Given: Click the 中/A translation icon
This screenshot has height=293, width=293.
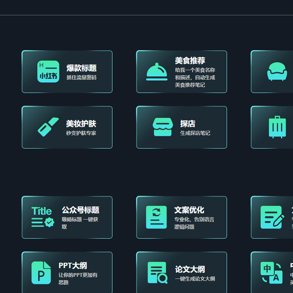Looking at the screenshot, I should click(x=271, y=273).
